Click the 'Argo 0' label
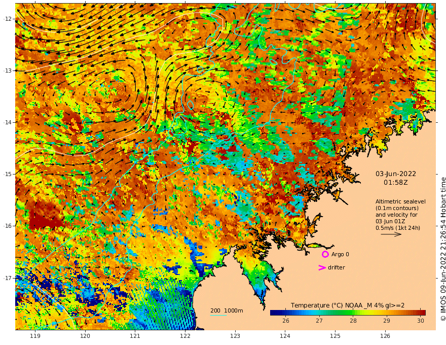 340,254
